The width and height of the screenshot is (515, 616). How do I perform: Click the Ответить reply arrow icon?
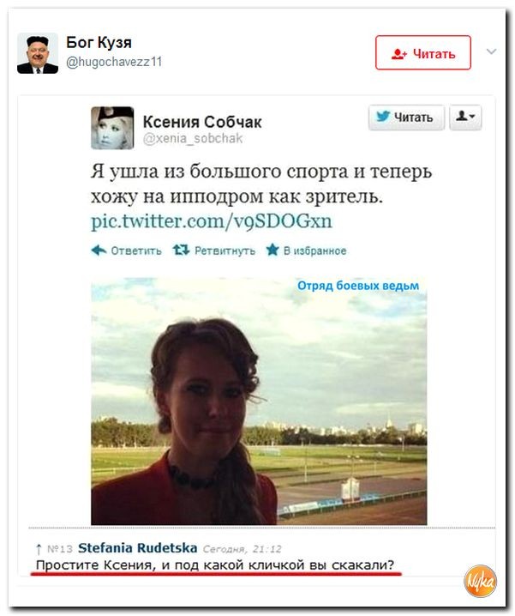tap(99, 250)
